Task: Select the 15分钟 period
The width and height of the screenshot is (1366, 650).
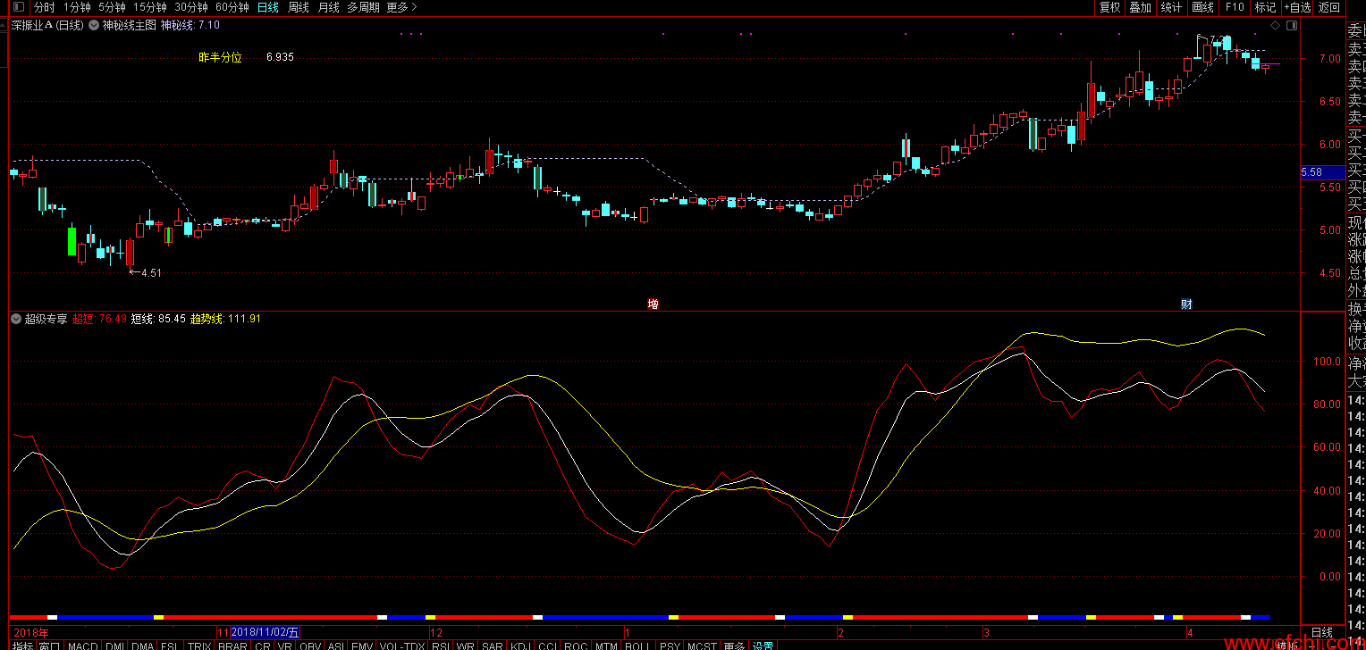Action: pyautogui.click(x=149, y=7)
